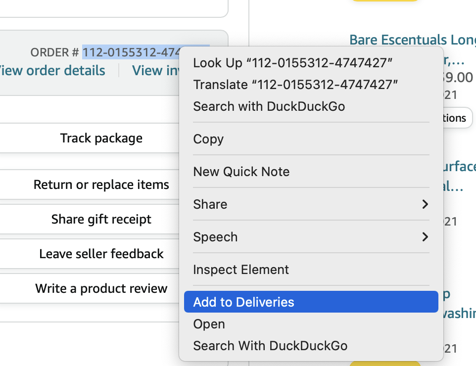The image size is (476, 366).
Task: Click Write a product review
Action: point(101,288)
